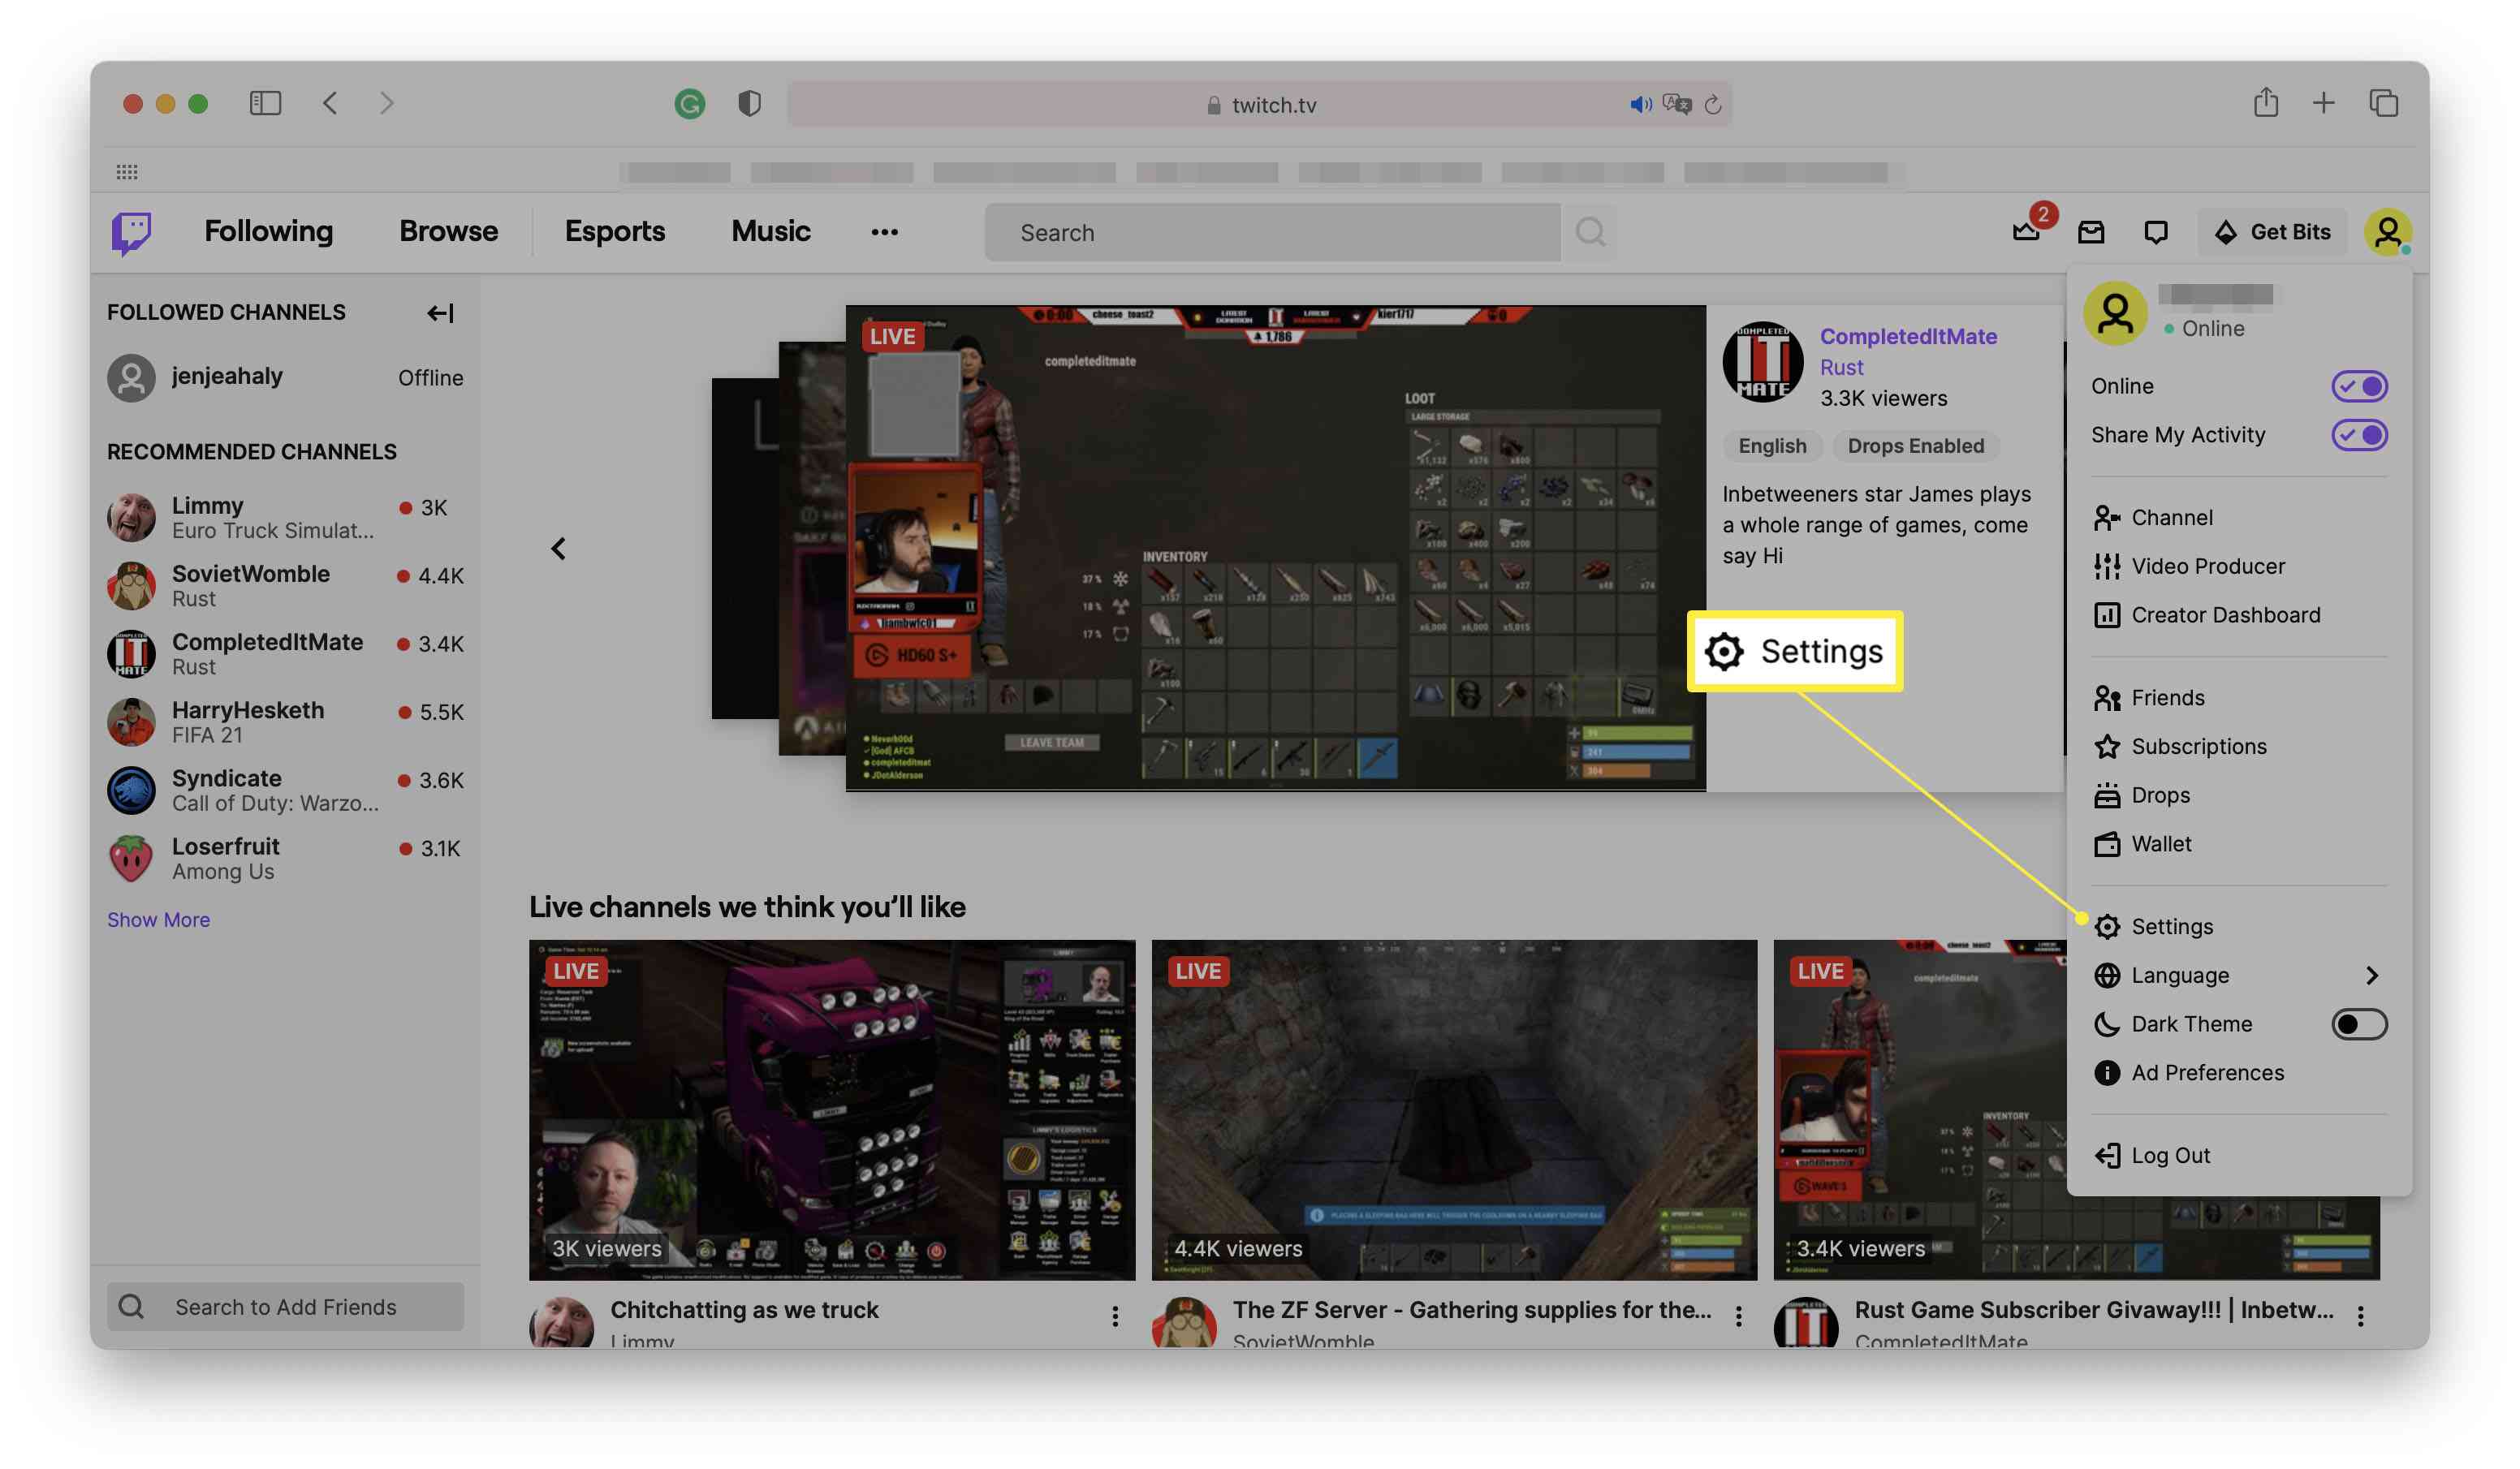Toggle the Share My Activity switch
Image resolution: width=2520 pixels, height=1469 pixels.
point(2360,435)
